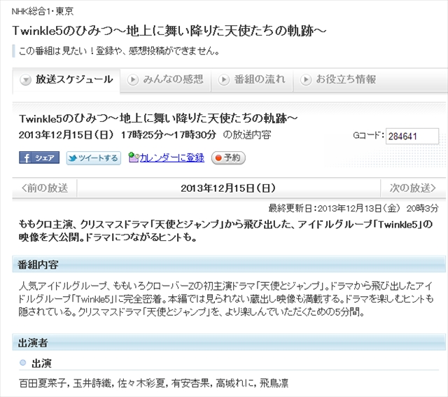Click the cast name 百田夏菜子
The image size is (448, 397).
tap(43, 383)
